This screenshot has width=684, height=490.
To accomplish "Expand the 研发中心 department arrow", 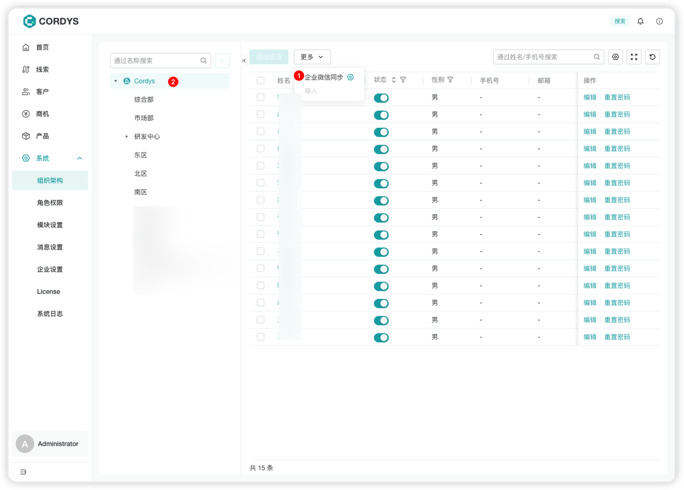I will click(127, 137).
